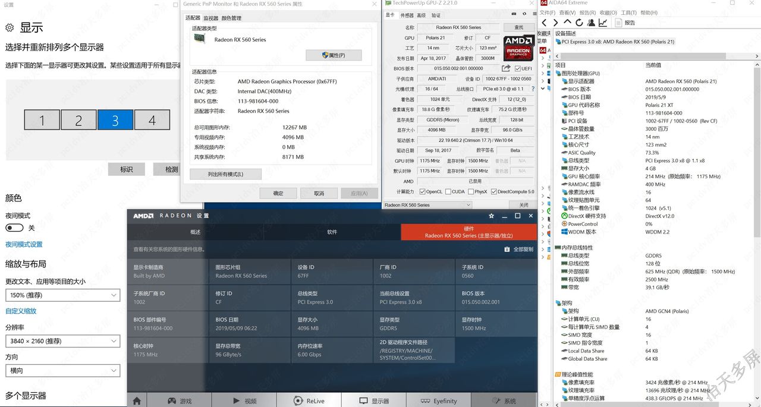
Task: Select display 1 in arrangement
Action: (x=42, y=120)
